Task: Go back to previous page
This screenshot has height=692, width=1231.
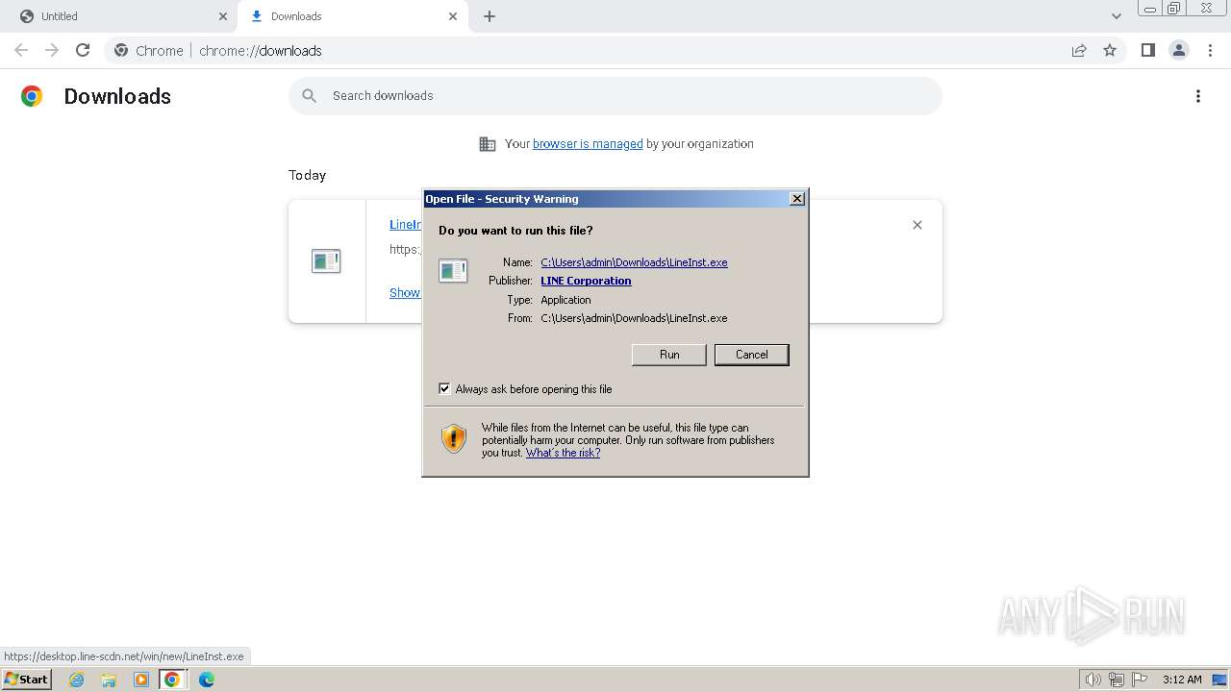Action: click(x=21, y=50)
